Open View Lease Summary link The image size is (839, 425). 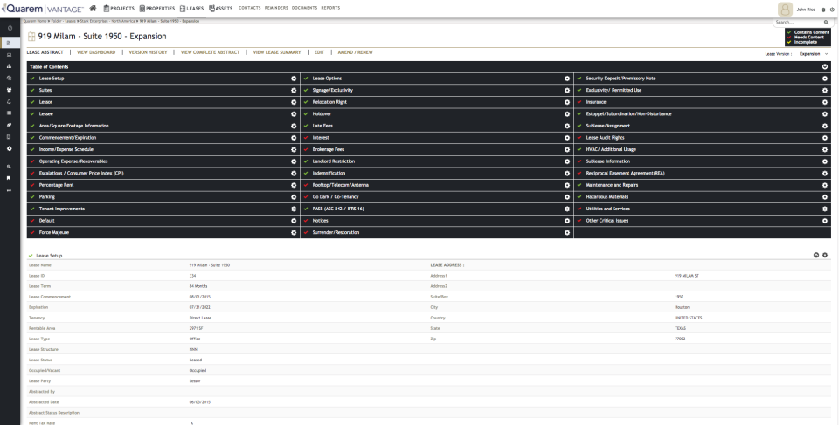point(277,52)
